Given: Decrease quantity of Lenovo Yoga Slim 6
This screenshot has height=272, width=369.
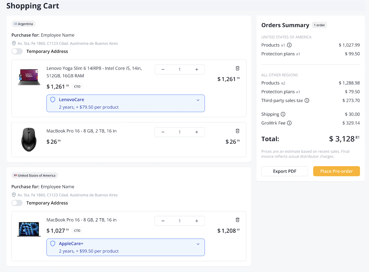Looking at the screenshot, I should [x=163, y=69].
